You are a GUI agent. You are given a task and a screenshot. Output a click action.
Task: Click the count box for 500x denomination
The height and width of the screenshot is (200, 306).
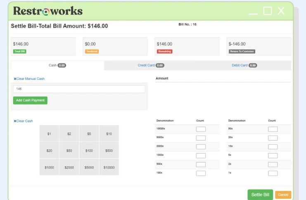201,164
